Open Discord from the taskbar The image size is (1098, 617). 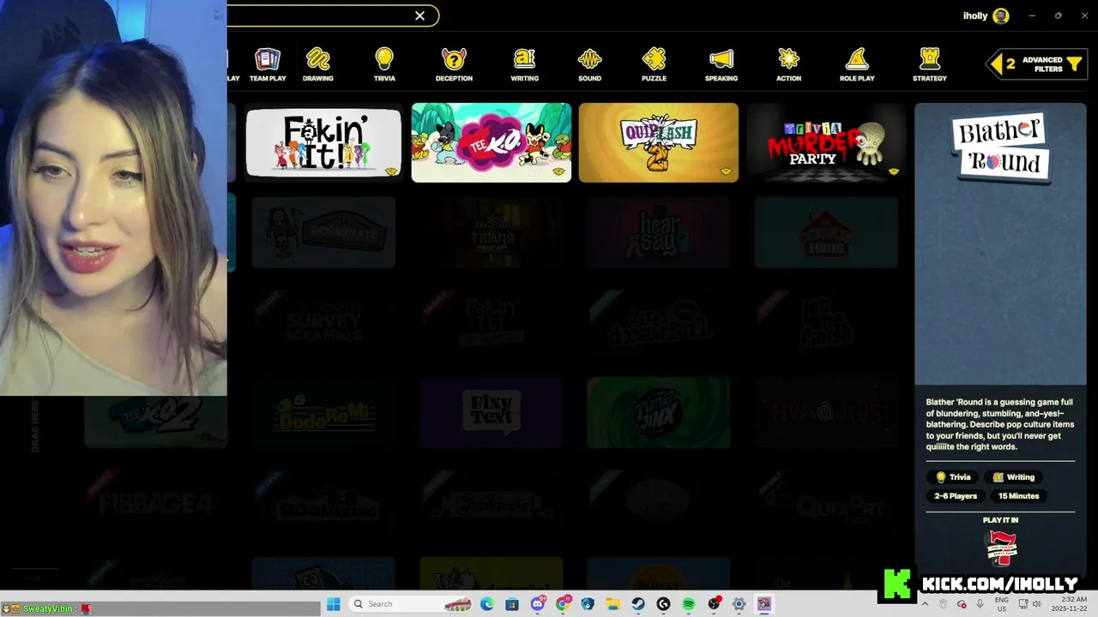click(538, 604)
